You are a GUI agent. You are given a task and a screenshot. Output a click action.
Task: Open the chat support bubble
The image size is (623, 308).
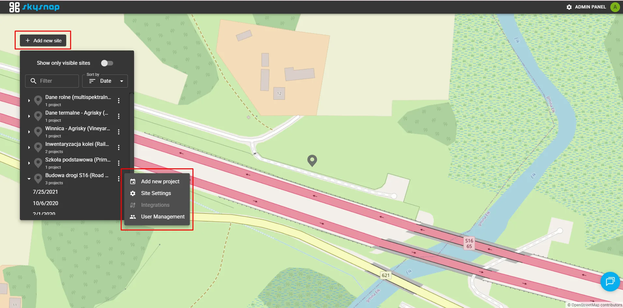pos(610,281)
